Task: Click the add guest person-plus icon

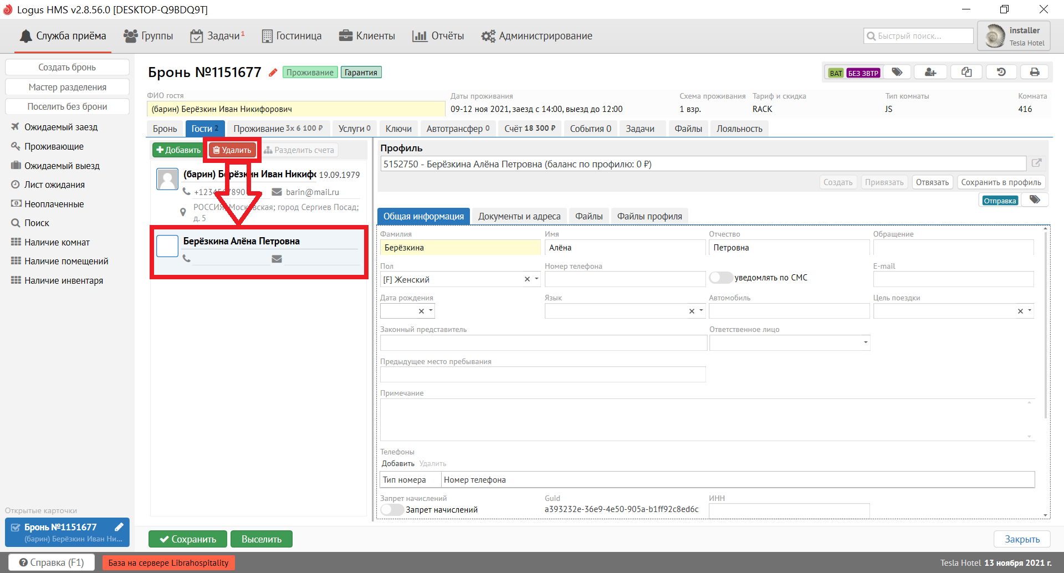Action: [930, 73]
